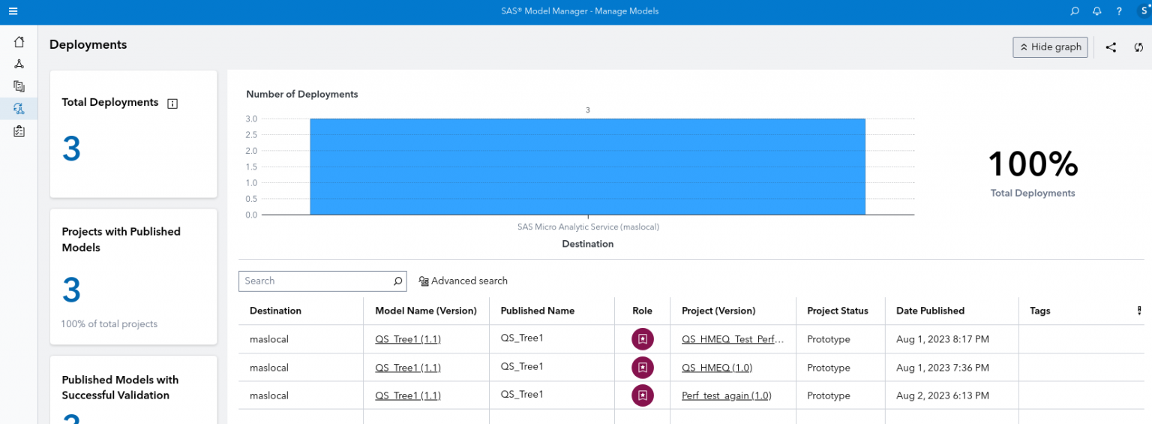Viewport: 1152px width, 424px height.
Task: Open Advanced search options
Action: (x=463, y=281)
